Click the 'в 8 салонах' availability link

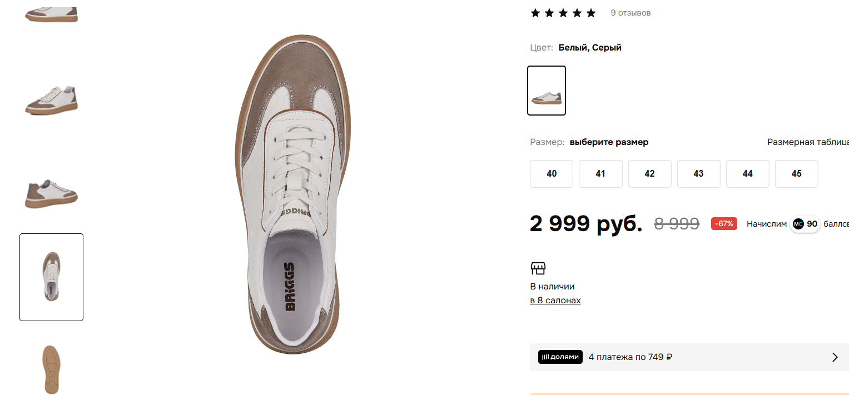[x=555, y=301]
